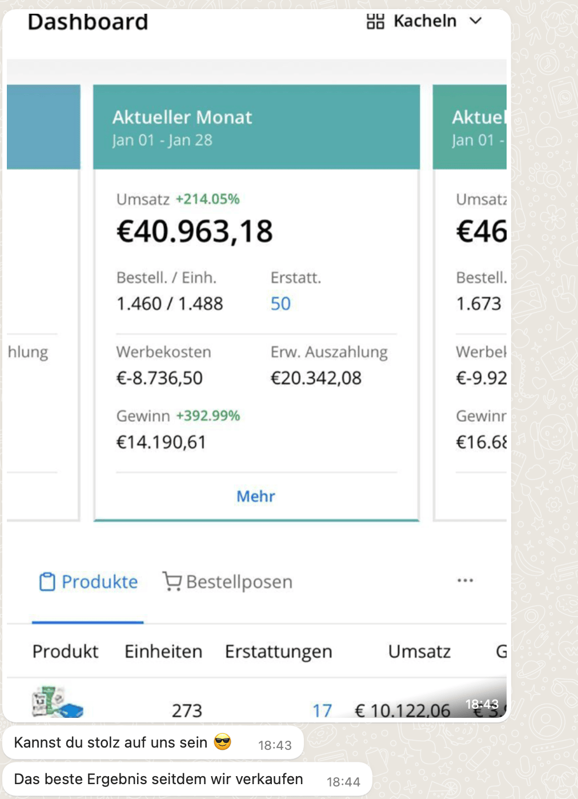Sort by the Erstattungen column header

(x=278, y=652)
